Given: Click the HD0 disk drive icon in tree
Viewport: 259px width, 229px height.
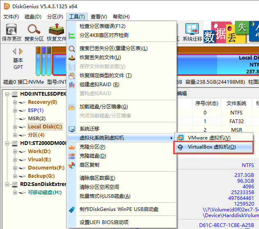Looking at the screenshot, I should coord(15,94).
